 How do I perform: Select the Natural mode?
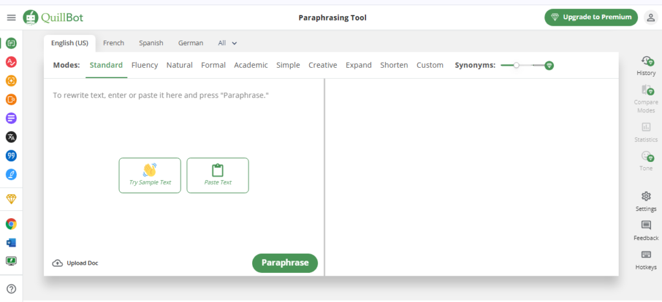tap(180, 65)
